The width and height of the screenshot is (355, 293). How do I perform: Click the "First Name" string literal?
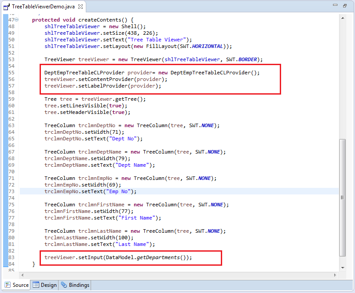point(137,218)
